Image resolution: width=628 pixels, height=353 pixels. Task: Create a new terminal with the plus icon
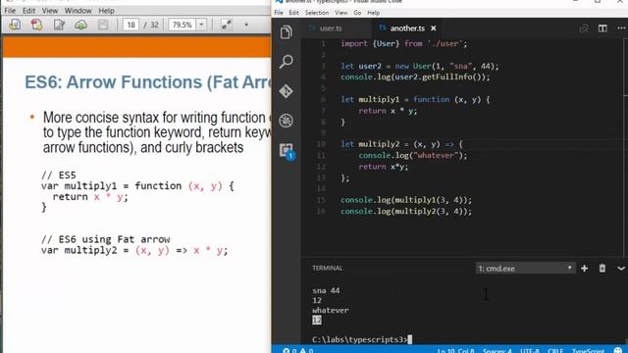[585, 268]
